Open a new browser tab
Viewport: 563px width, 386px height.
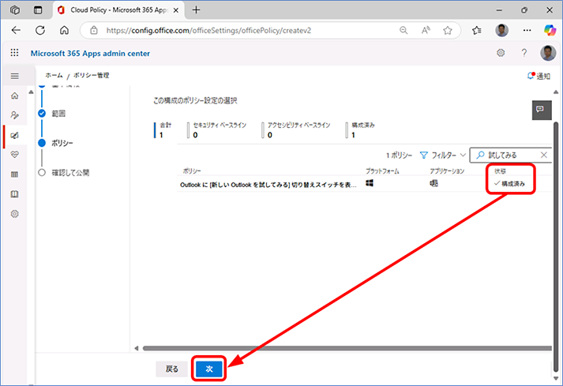click(x=196, y=10)
